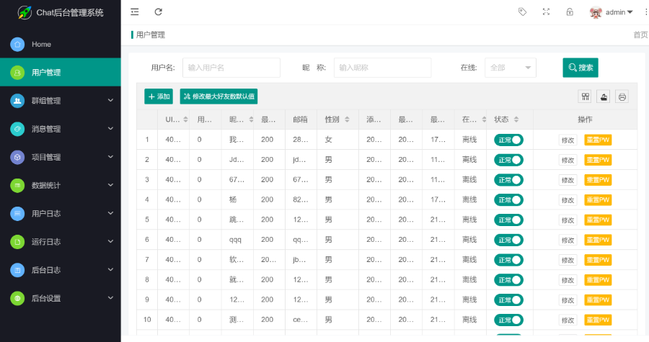Image resolution: width=649 pixels, height=342 pixels.
Task: Click the 搜索 search button
Action: point(580,68)
